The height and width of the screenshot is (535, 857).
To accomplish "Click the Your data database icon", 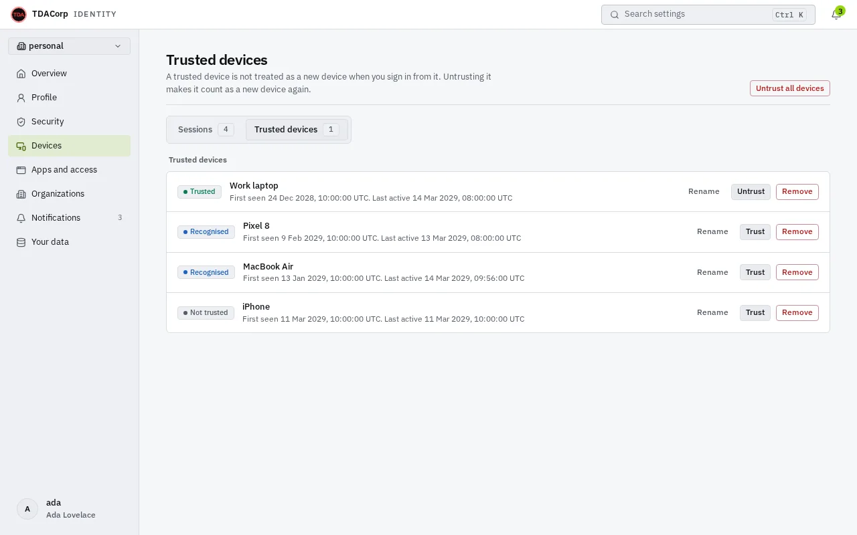I will pyautogui.click(x=21, y=242).
